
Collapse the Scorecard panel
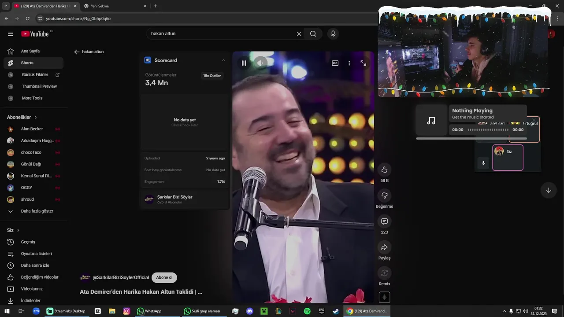point(223,60)
